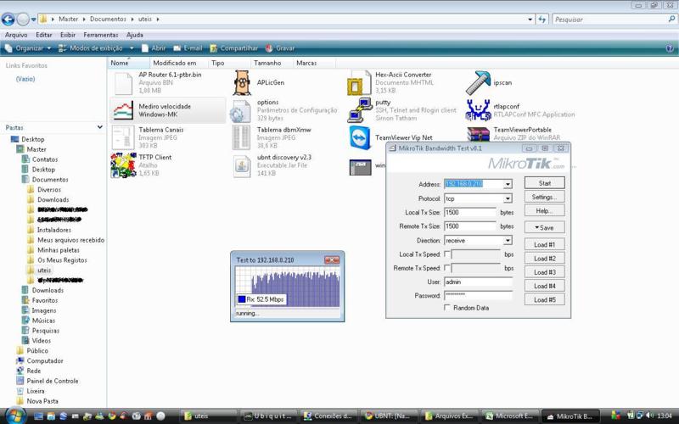Open TeamViewerPortable WinRAR archive icon
This screenshot has width=679, height=424.
coord(478,134)
